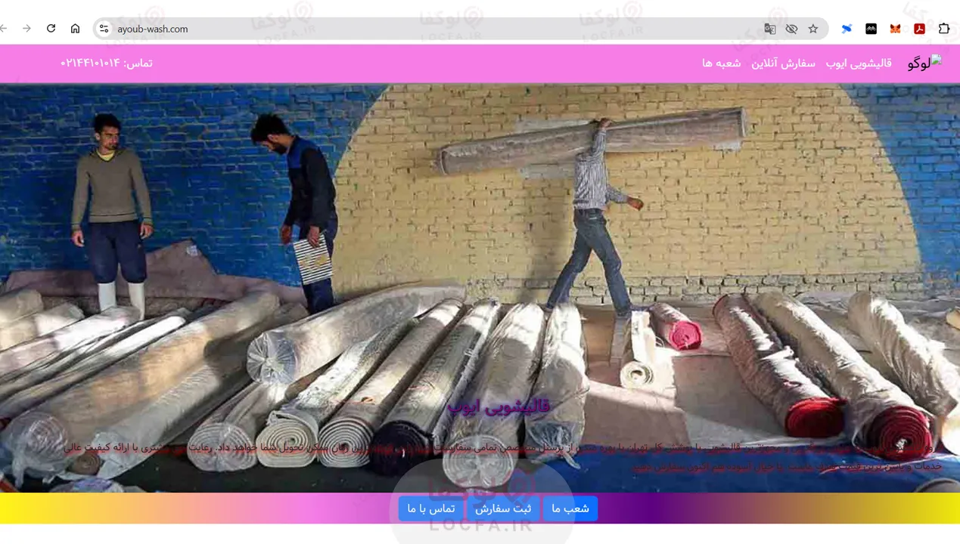960x544 pixels.
Task: Go forward with the browser forward arrow
Action: coord(26,29)
